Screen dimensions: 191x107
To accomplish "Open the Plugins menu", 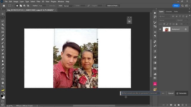I will pos(53,1).
